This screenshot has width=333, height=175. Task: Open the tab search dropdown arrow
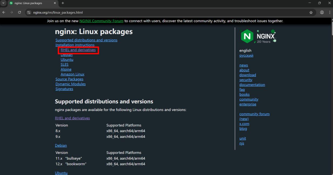coord(3,3)
